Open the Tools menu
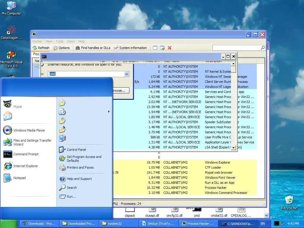This screenshot has width=304, height=228. click(x=60, y=41)
